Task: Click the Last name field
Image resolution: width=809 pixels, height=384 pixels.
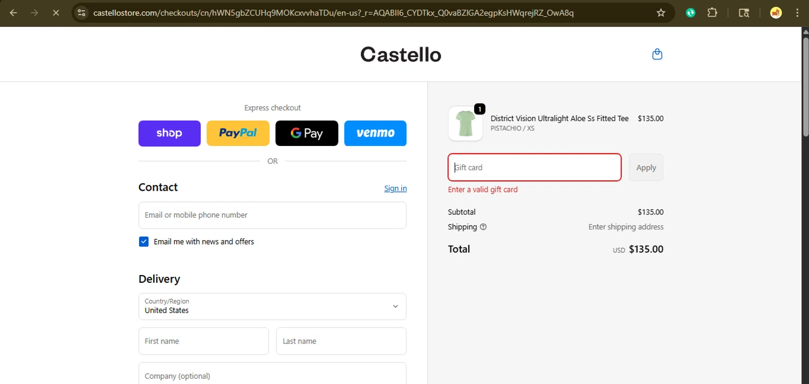Action: pos(341,341)
